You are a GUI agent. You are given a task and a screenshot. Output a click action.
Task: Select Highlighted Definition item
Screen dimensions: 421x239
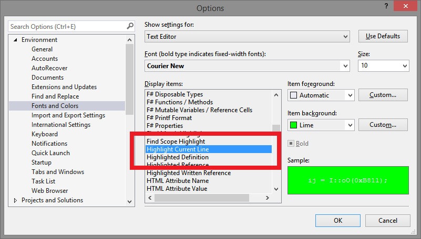[209, 157]
